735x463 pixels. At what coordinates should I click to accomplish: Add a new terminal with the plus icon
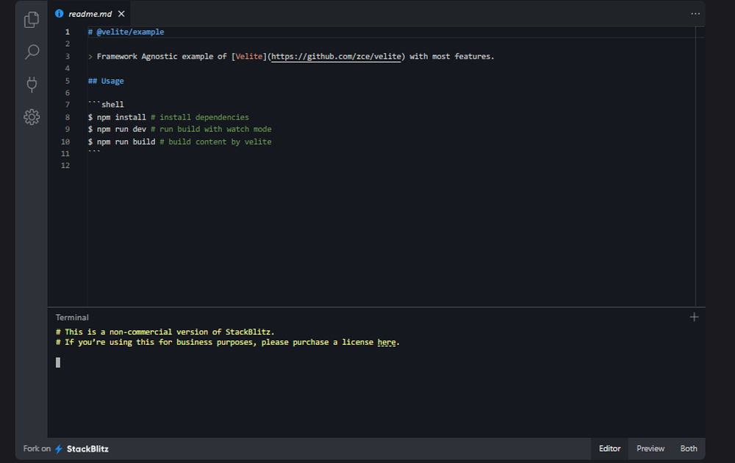tap(694, 316)
